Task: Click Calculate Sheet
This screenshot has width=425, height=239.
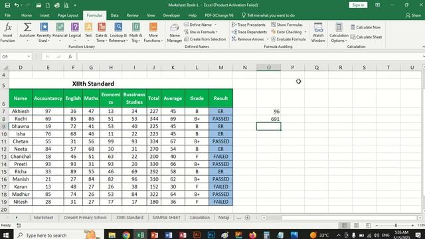Action: pos(366,37)
